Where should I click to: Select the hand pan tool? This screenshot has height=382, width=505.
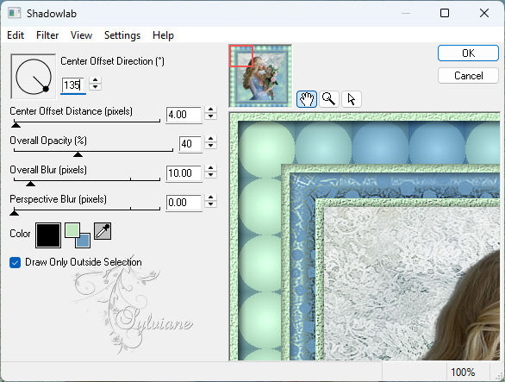(306, 99)
